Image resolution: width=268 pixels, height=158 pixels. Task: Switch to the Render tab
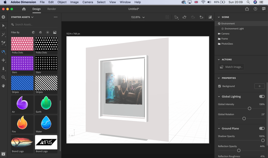pos(52,9)
